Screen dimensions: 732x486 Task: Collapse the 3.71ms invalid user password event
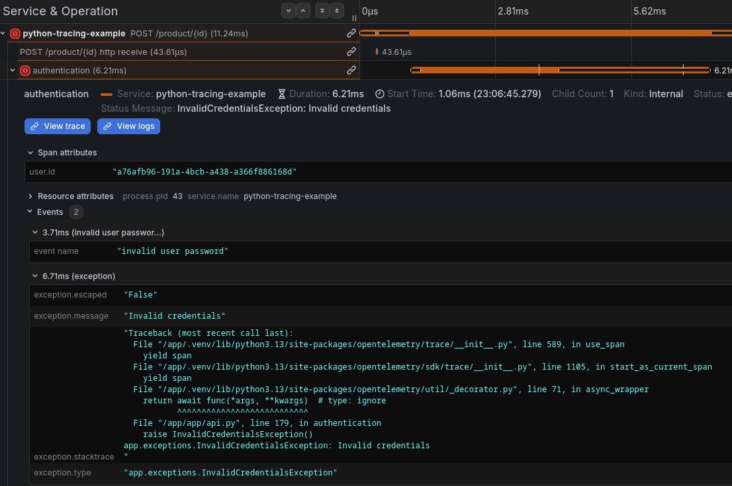pyautogui.click(x=36, y=233)
